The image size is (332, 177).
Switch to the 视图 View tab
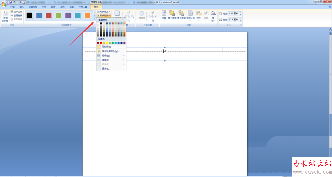click(72, 7)
